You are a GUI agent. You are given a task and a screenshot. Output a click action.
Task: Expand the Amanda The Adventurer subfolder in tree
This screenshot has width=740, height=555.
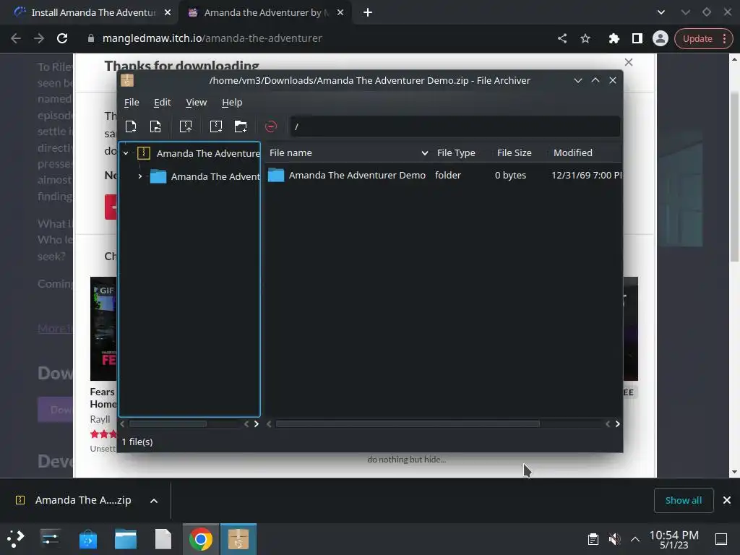point(140,176)
